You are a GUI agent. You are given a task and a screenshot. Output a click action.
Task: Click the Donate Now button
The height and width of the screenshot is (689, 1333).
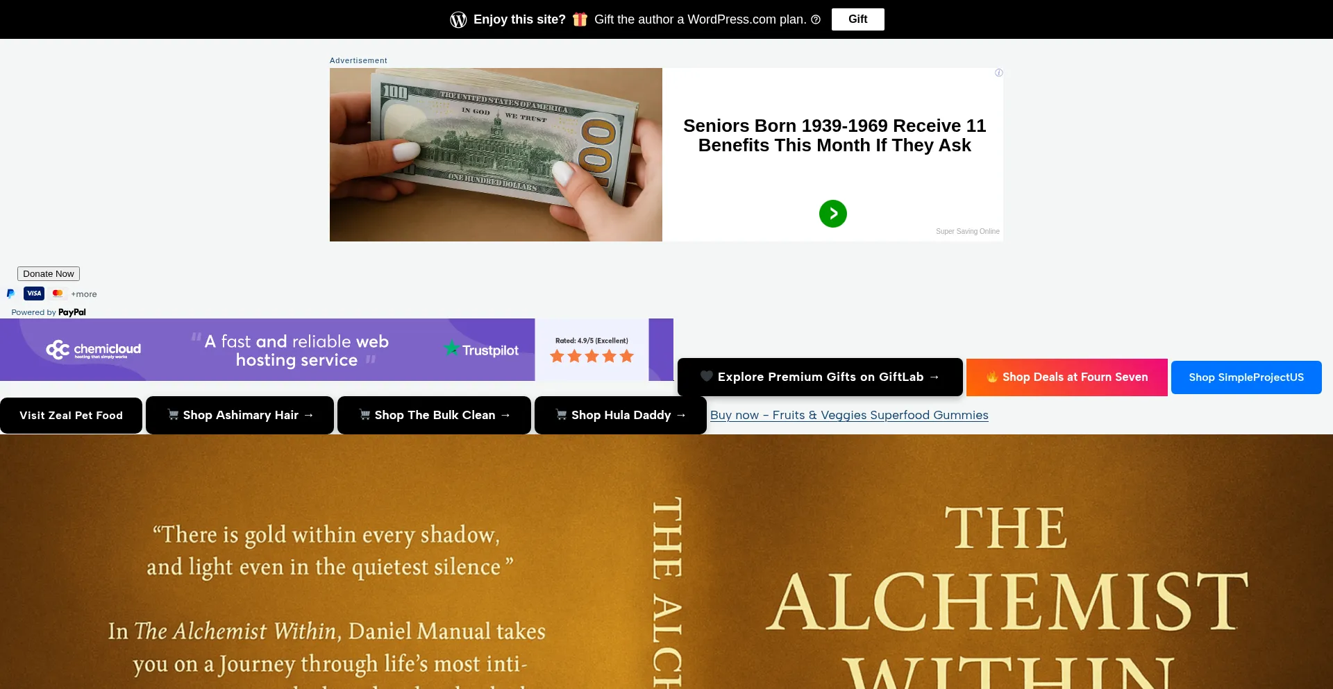[49, 274]
